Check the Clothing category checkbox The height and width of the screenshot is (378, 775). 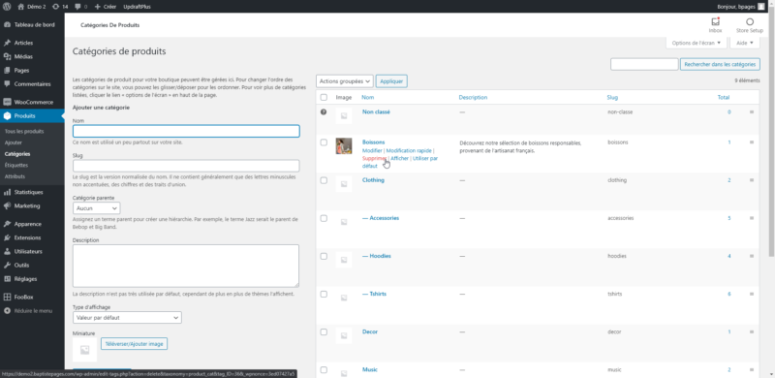click(x=324, y=180)
